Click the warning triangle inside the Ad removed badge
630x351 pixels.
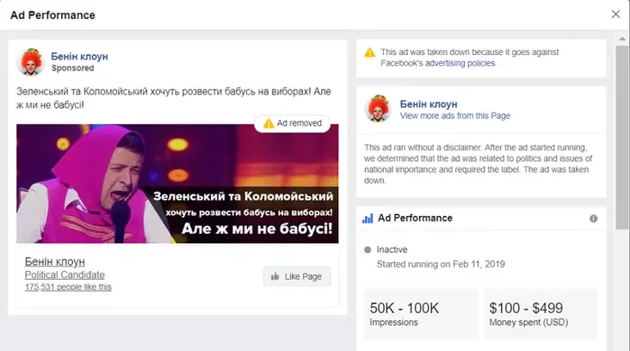coord(269,123)
